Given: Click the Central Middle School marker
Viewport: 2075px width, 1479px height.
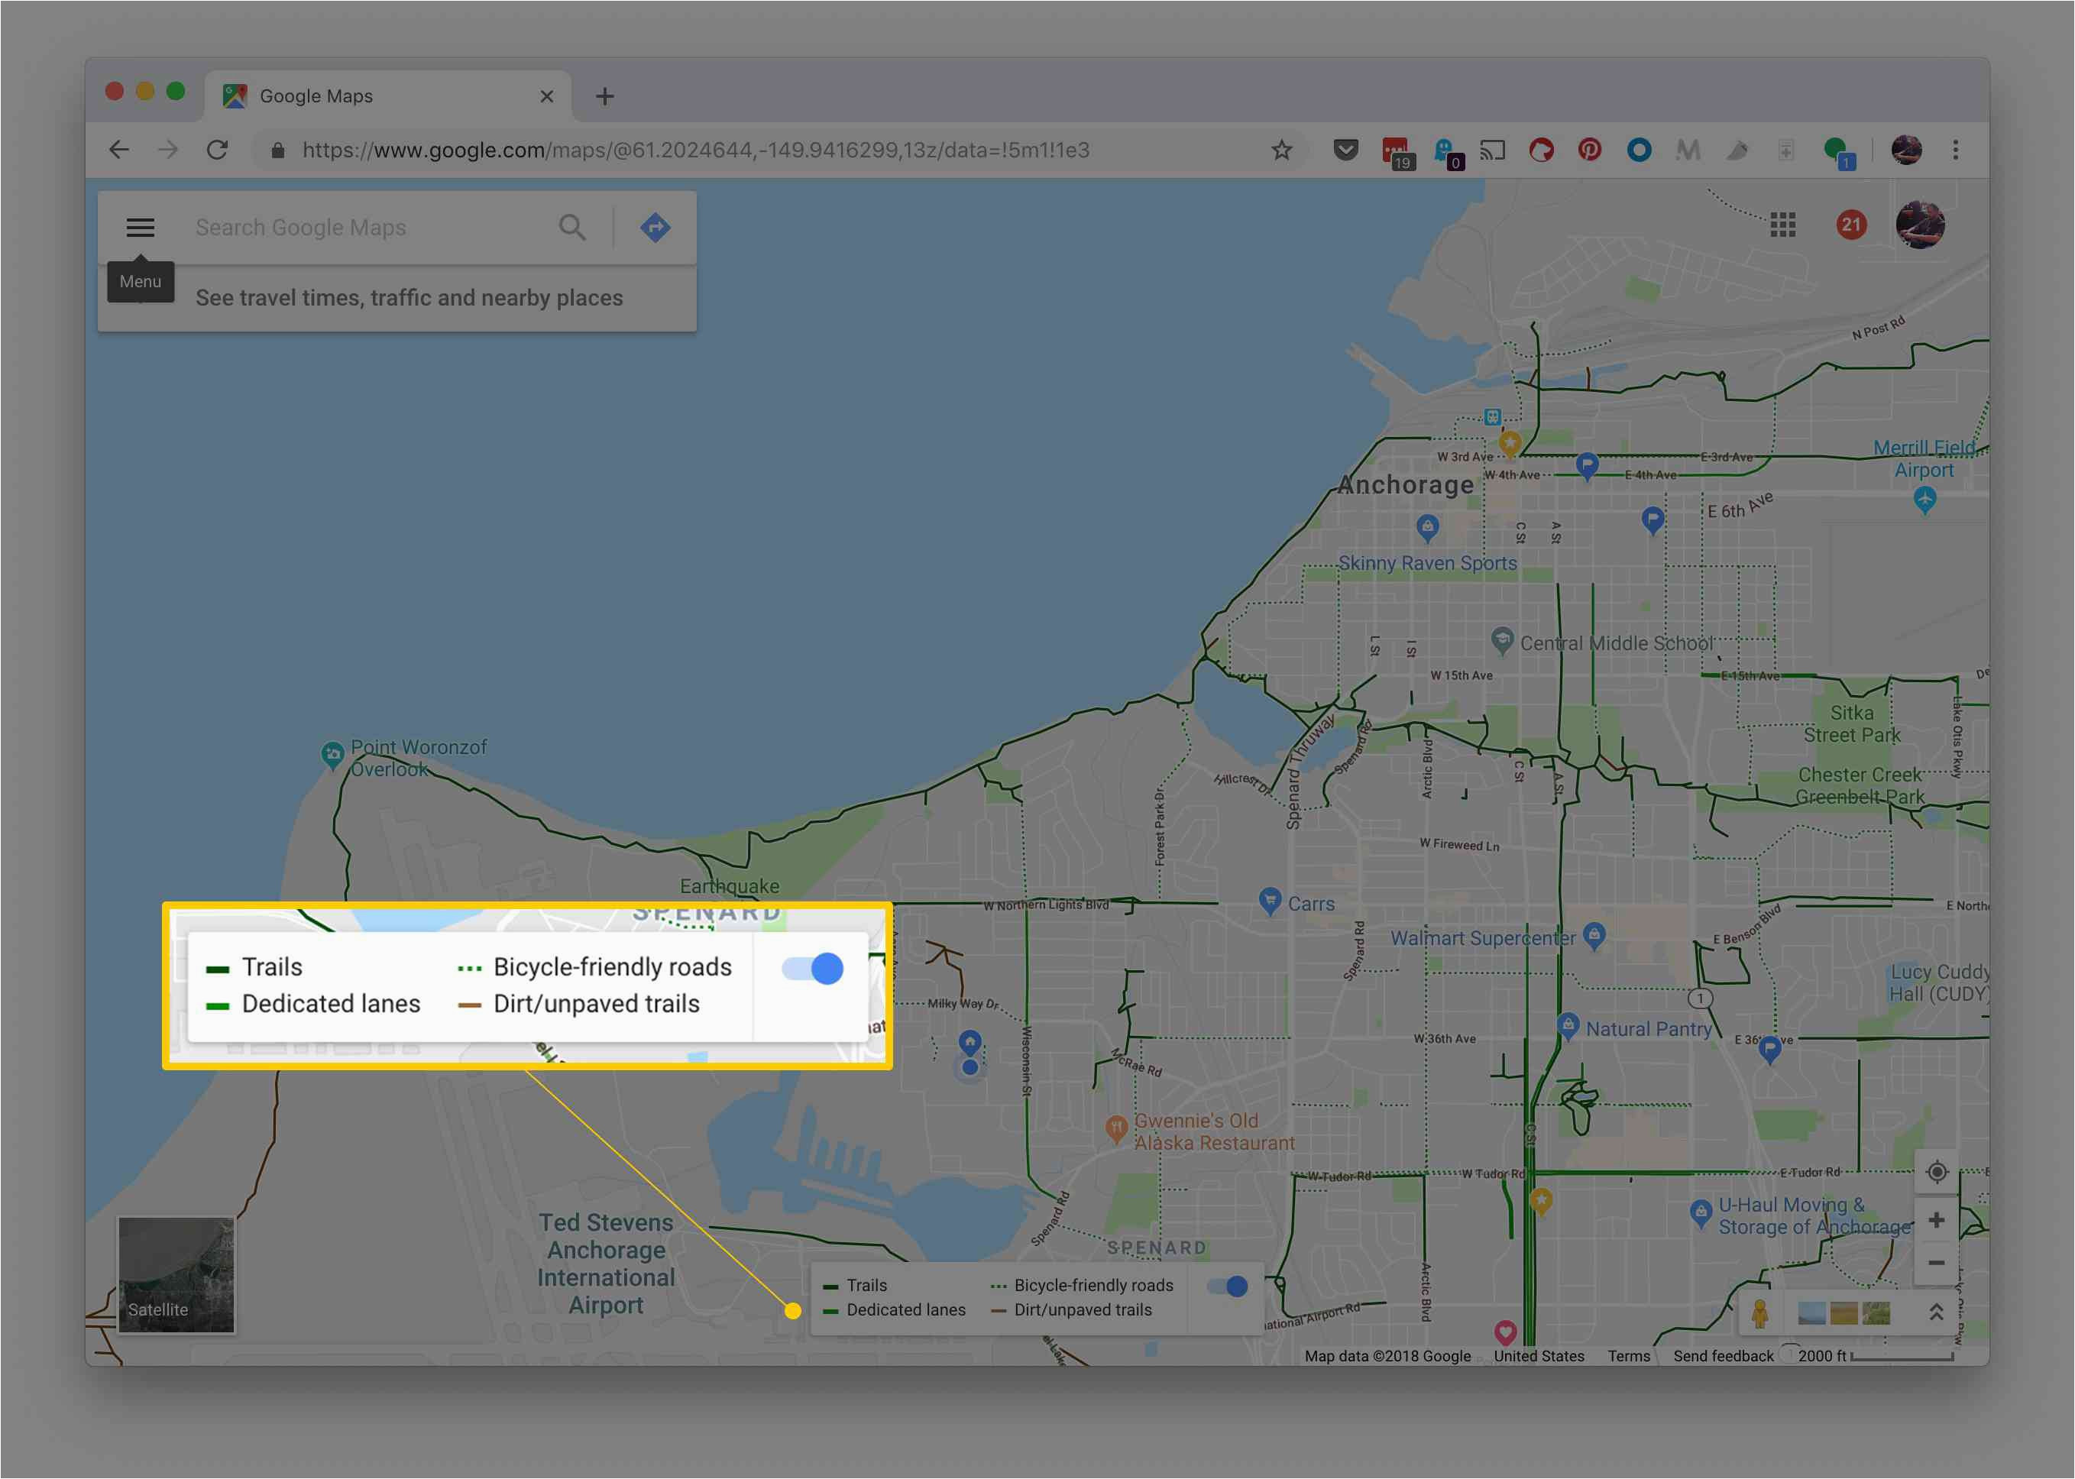Looking at the screenshot, I should tap(1501, 639).
